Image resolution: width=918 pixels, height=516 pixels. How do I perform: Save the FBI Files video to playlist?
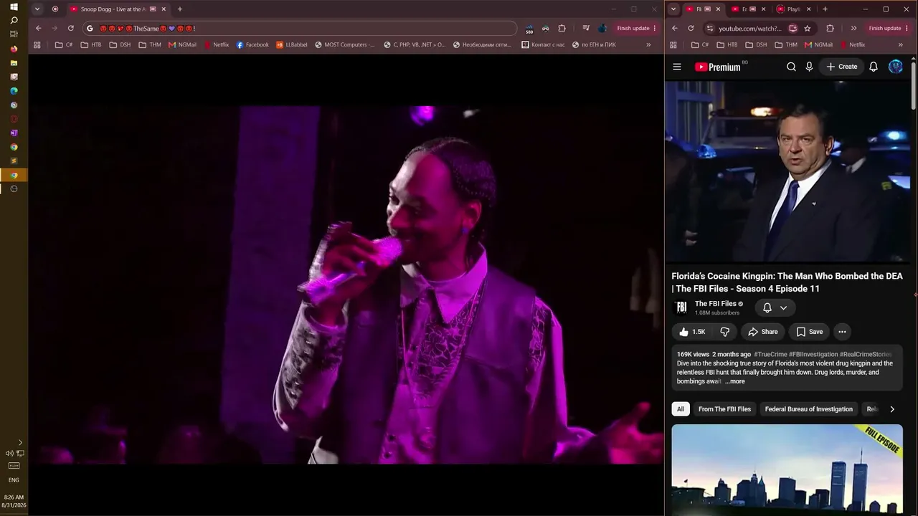[810, 332]
